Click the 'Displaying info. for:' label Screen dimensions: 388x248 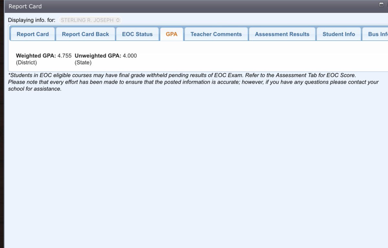tap(32, 20)
